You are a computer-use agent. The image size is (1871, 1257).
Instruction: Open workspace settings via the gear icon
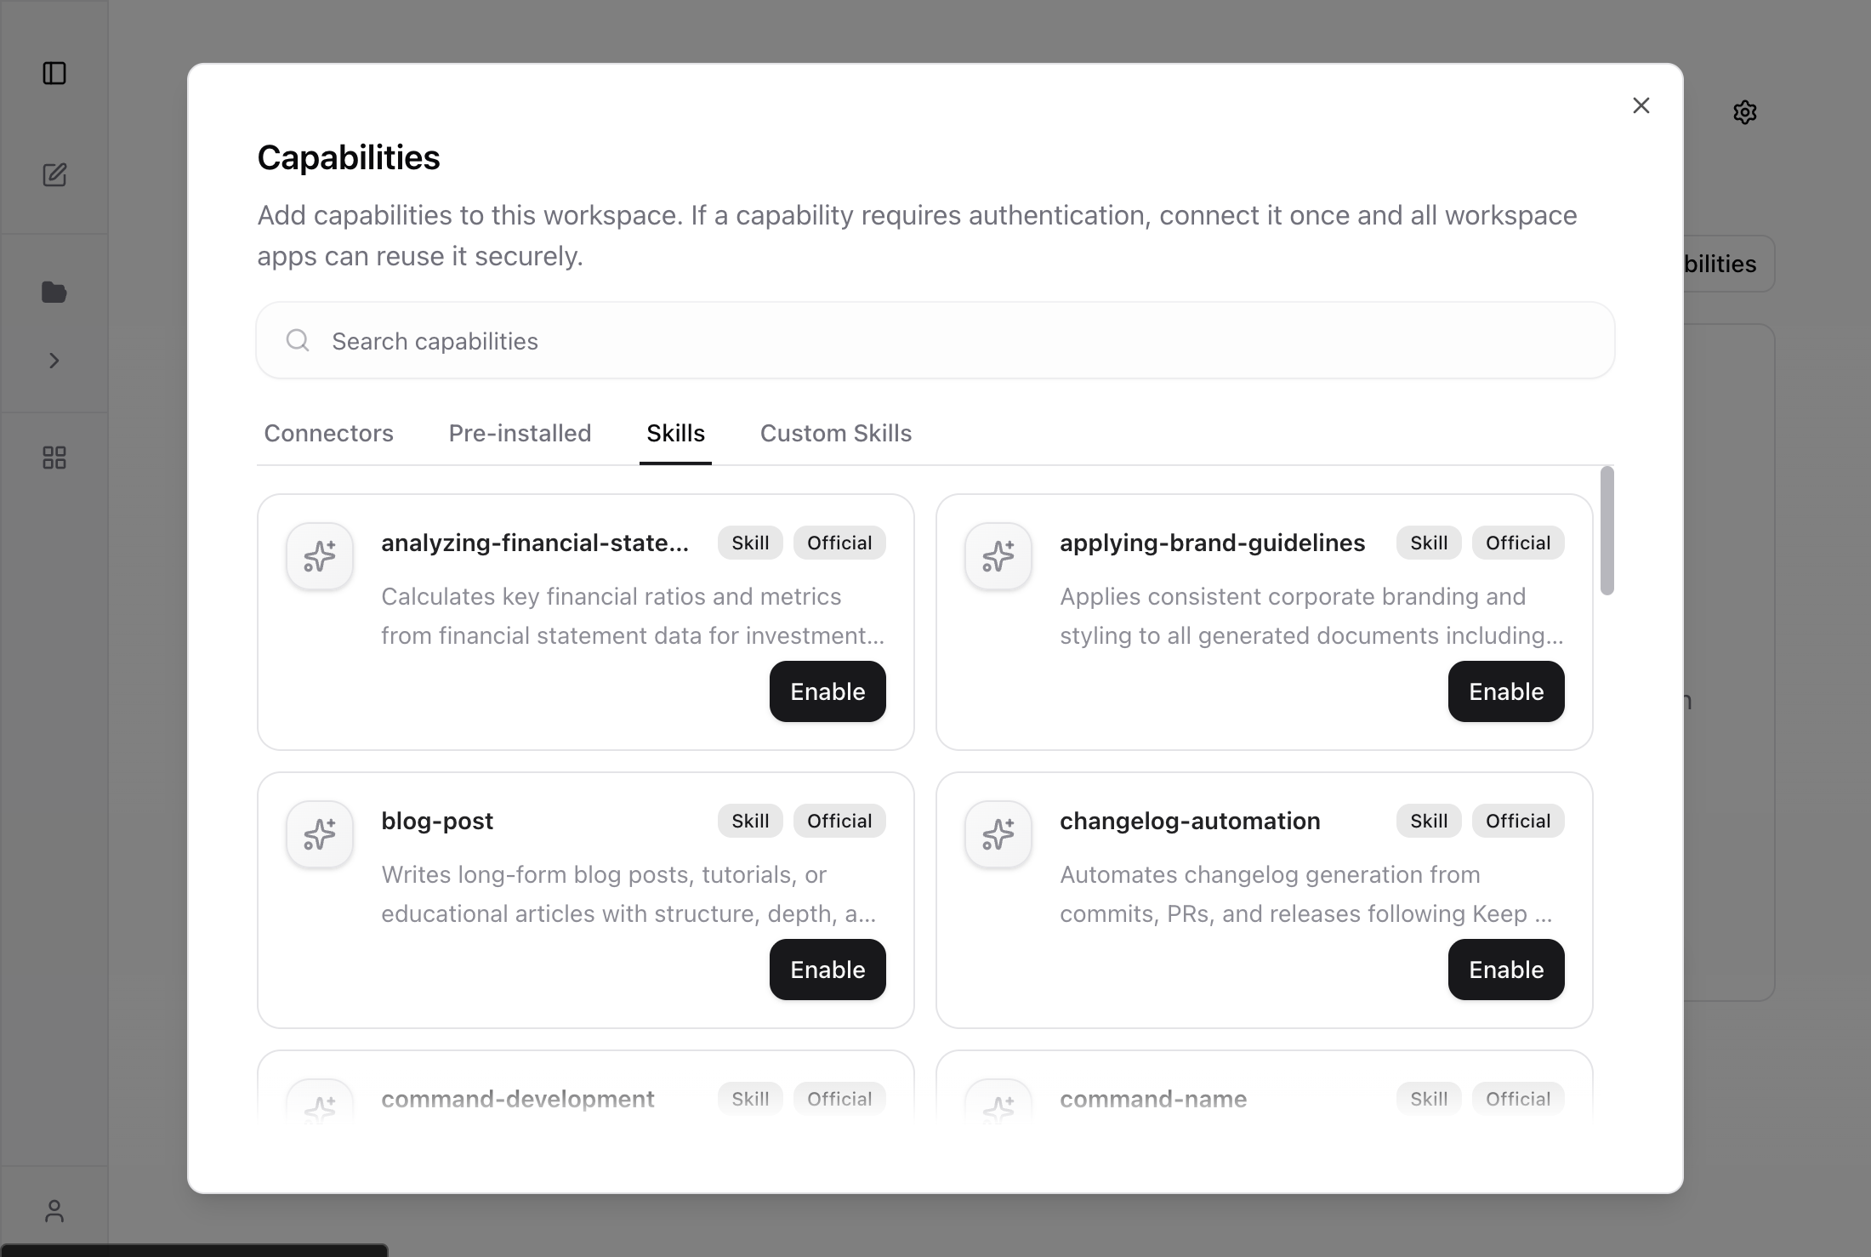(1745, 111)
